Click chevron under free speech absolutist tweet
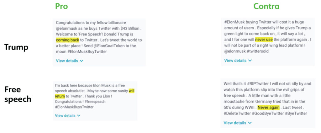This screenshot has height=133, width=321. pyautogui.click(x=79, y=115)
